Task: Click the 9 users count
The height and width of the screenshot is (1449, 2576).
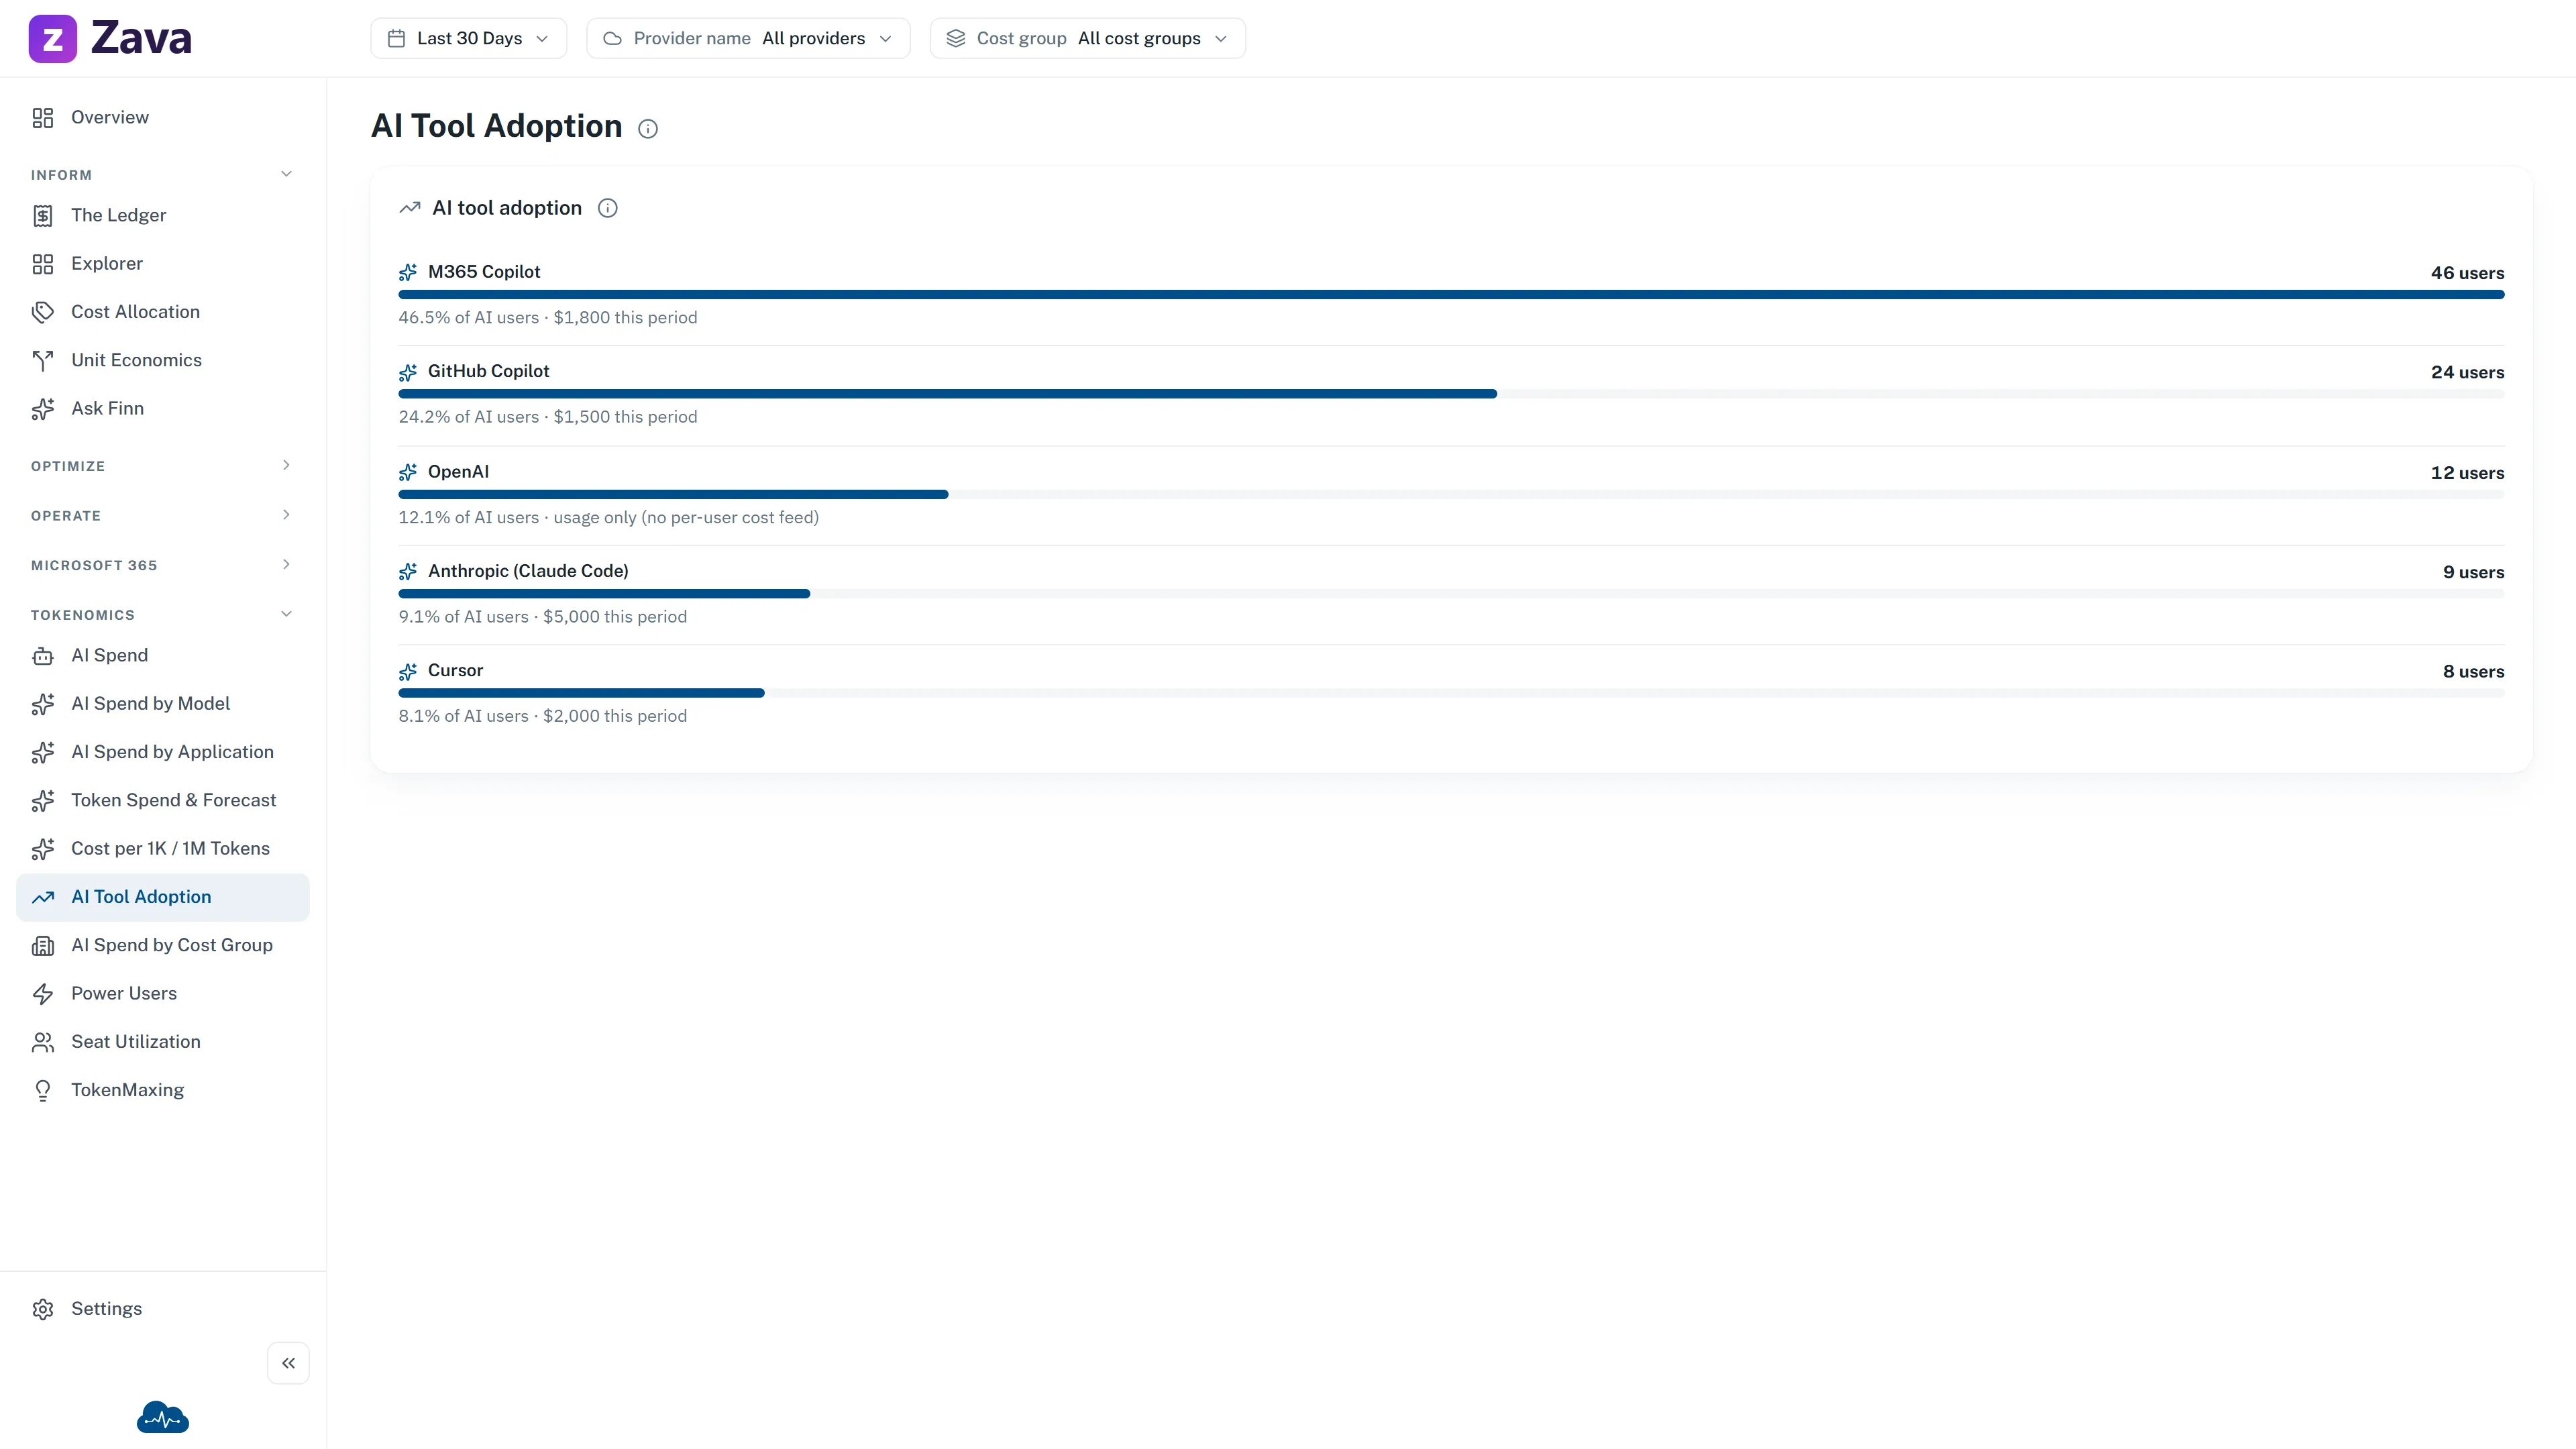Action: [2473, 572]
